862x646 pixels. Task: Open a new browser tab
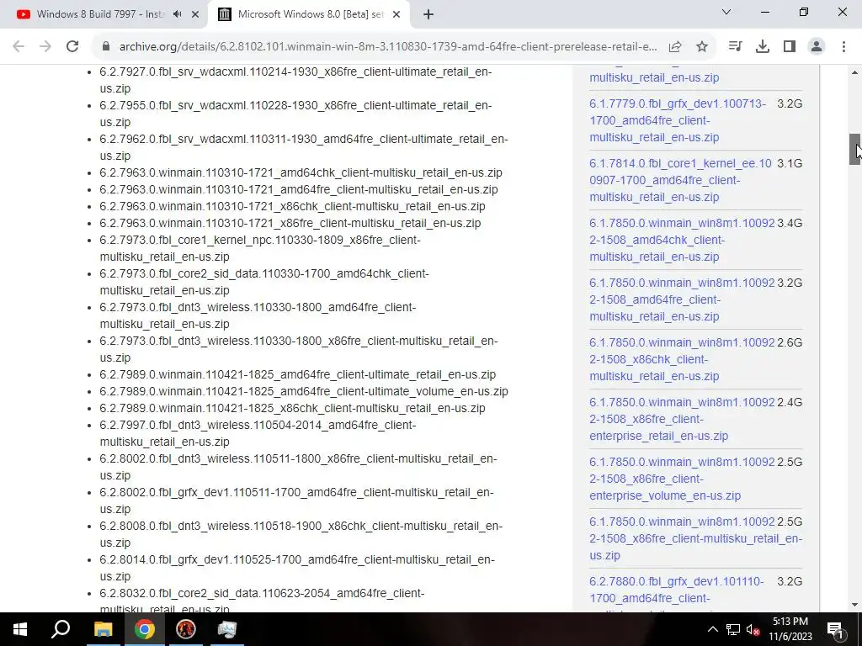(x=428, y=14)
